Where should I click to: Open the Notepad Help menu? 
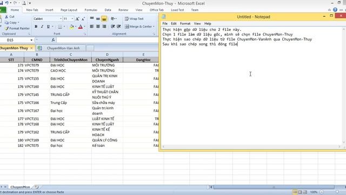click(208, 23)
